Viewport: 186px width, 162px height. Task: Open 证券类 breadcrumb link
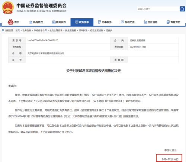[x=109, y=30]
